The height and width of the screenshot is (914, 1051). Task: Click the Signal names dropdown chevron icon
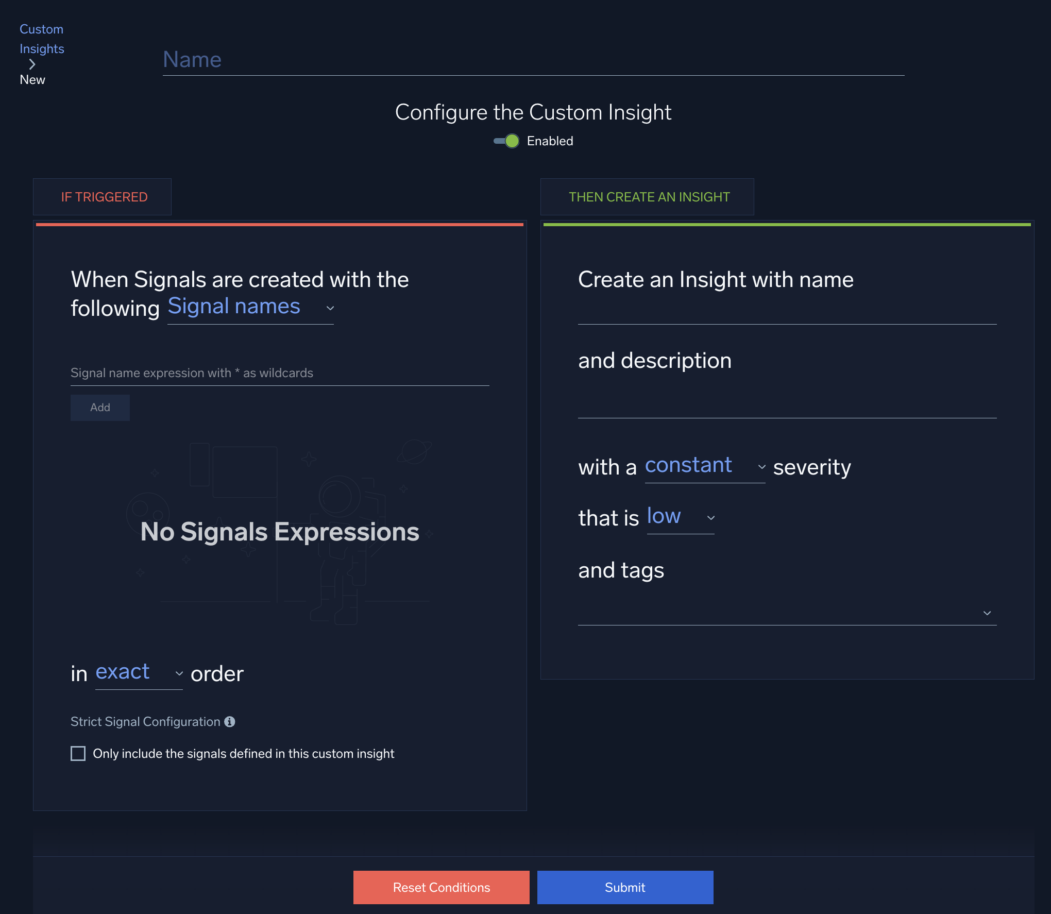click(x=330, y=308)
